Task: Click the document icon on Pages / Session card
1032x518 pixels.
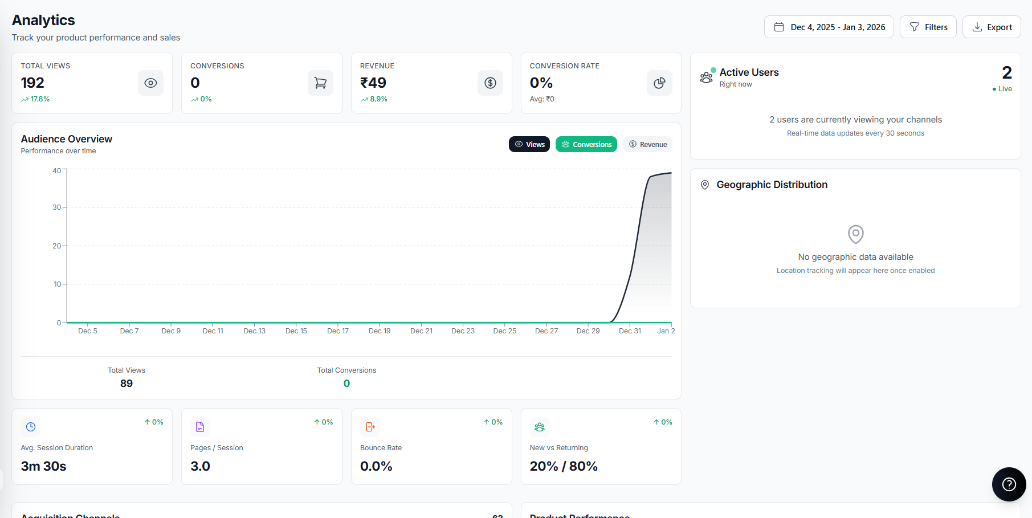Action: (200, 426)
